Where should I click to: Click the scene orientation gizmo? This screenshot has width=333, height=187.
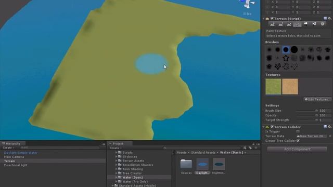(247, 4)
